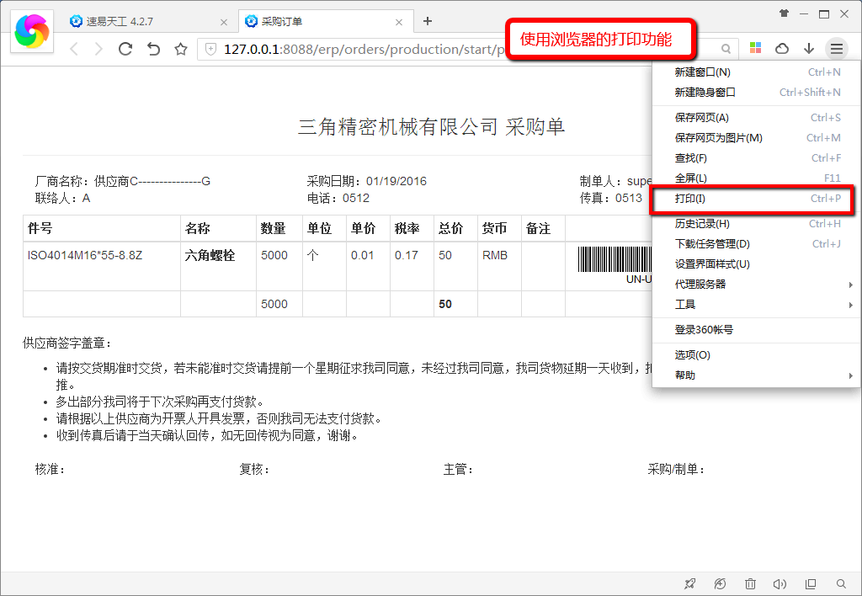Open the hamburger main menu button

(836, 49)
